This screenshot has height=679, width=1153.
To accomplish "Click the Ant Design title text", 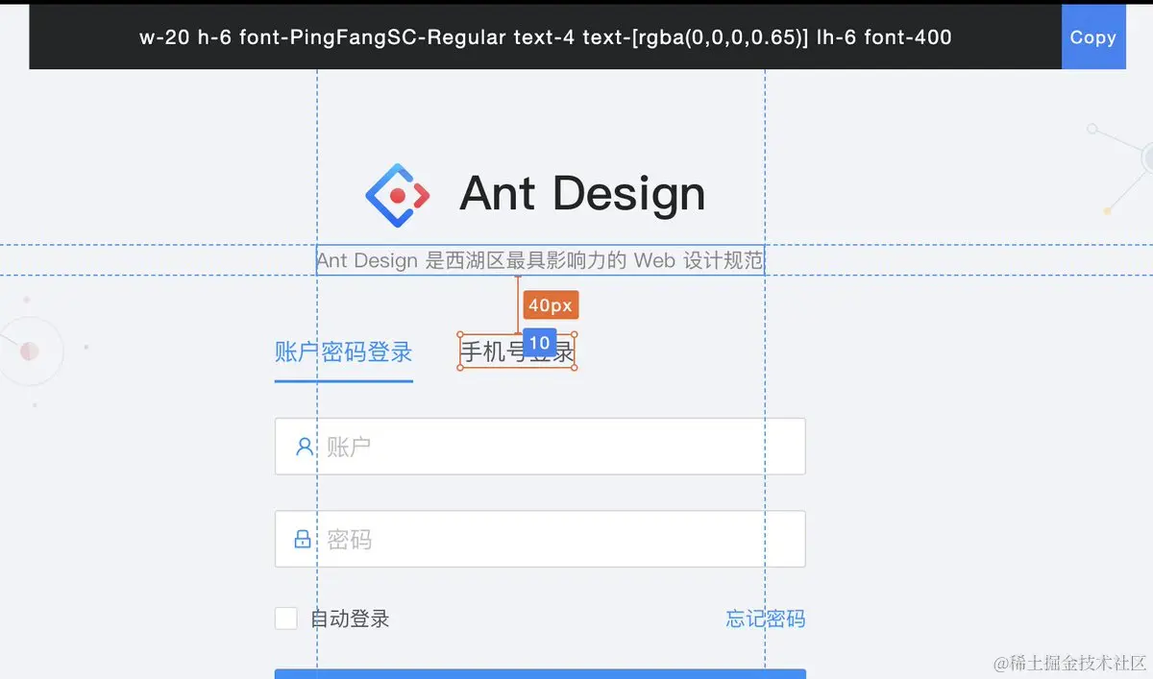I will (582, 194).
